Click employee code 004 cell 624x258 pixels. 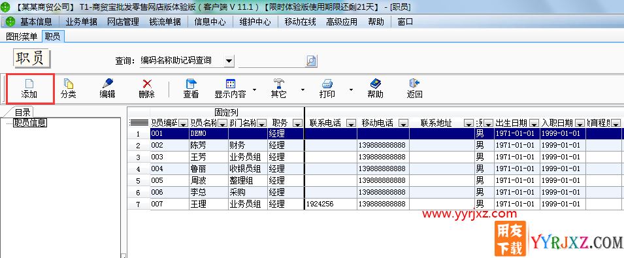click(x=169, y=169)
